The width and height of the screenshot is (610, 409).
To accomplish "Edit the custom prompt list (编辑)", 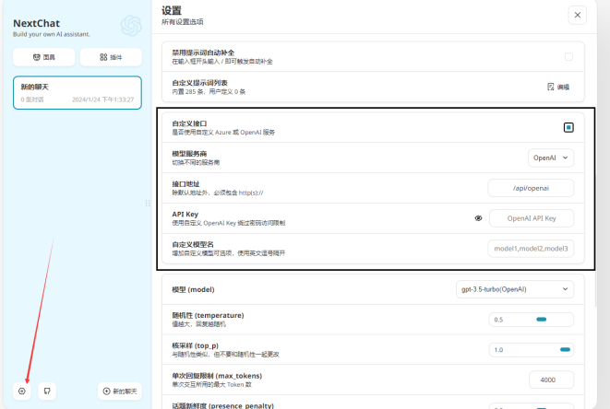I will click(x=558, y=87).
